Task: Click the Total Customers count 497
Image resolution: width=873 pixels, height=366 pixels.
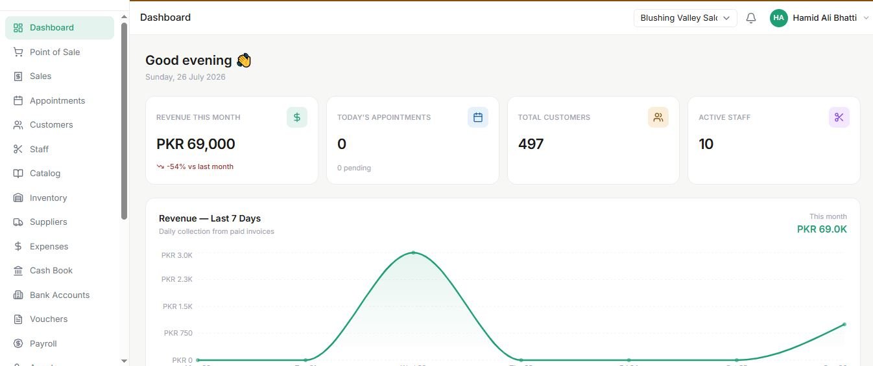Action: pyautogui.click(x=531, y=144)
